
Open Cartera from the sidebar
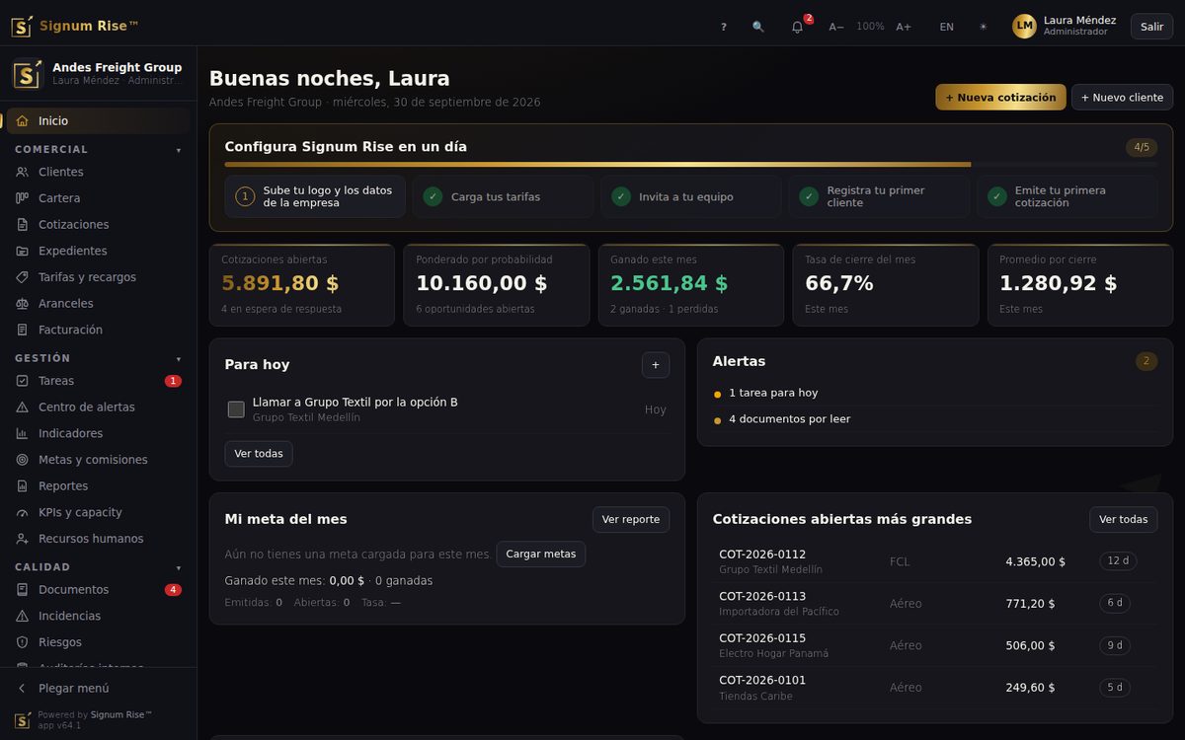coord(98,198)
